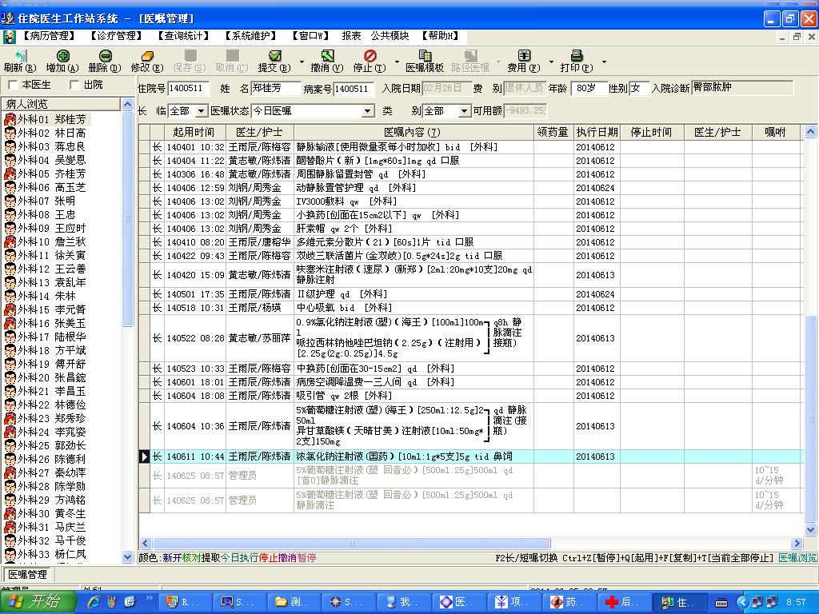Screen dimensions: 819x614
Task: Click the application icon left of 病历管理
Action: pyautogui.click(x=10, y=37)
